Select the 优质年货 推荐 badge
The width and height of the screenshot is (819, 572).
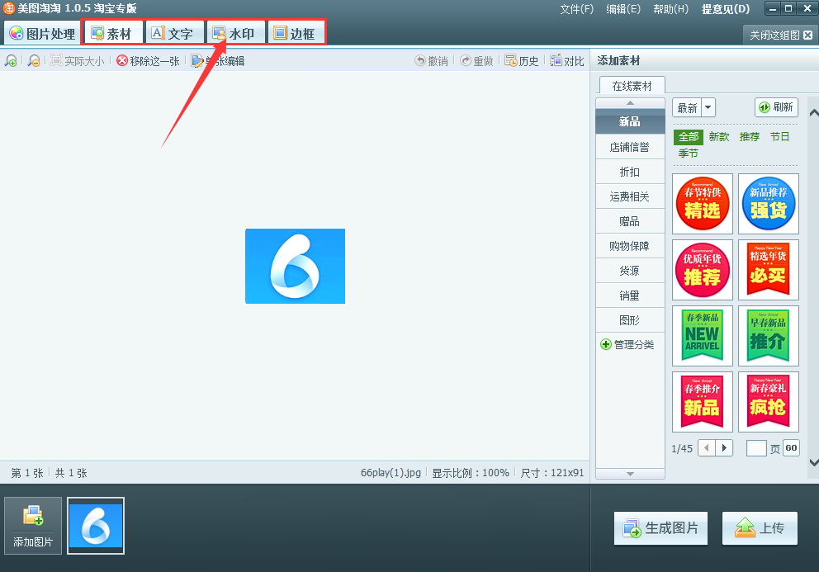coord(703,270)
